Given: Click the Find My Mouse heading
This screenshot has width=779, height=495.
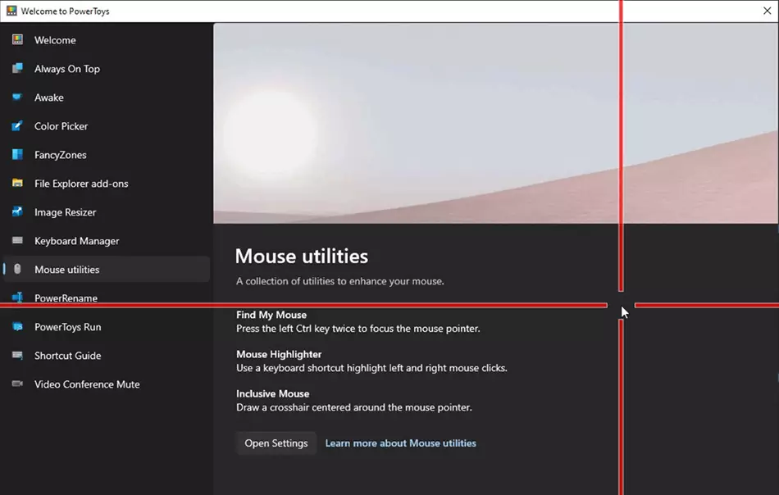Looking at the screenshot, I should click(271, 315).
